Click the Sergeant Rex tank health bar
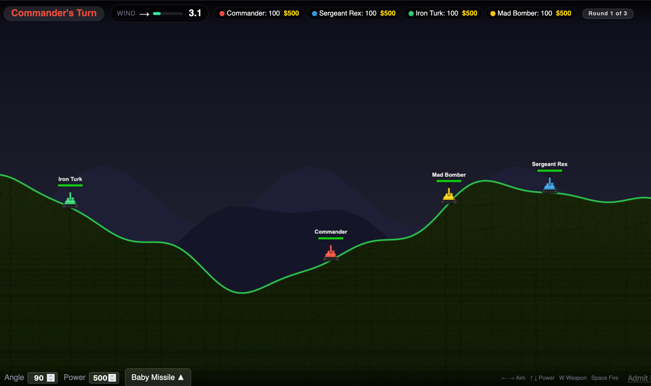 [x=550, y=170]
